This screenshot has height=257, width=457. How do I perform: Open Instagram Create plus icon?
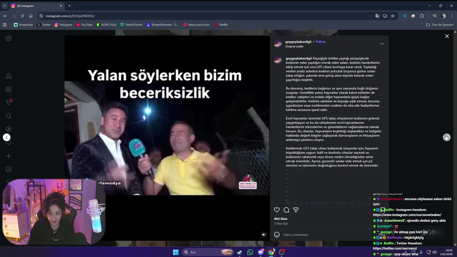(x=9, y=156)
